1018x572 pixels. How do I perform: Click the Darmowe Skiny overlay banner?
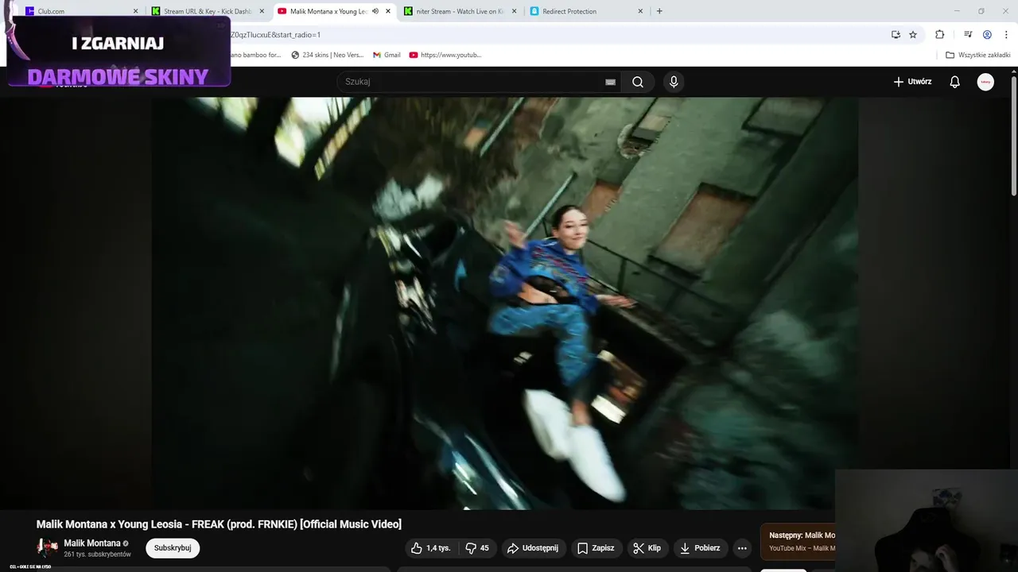[x=119, y=52]
